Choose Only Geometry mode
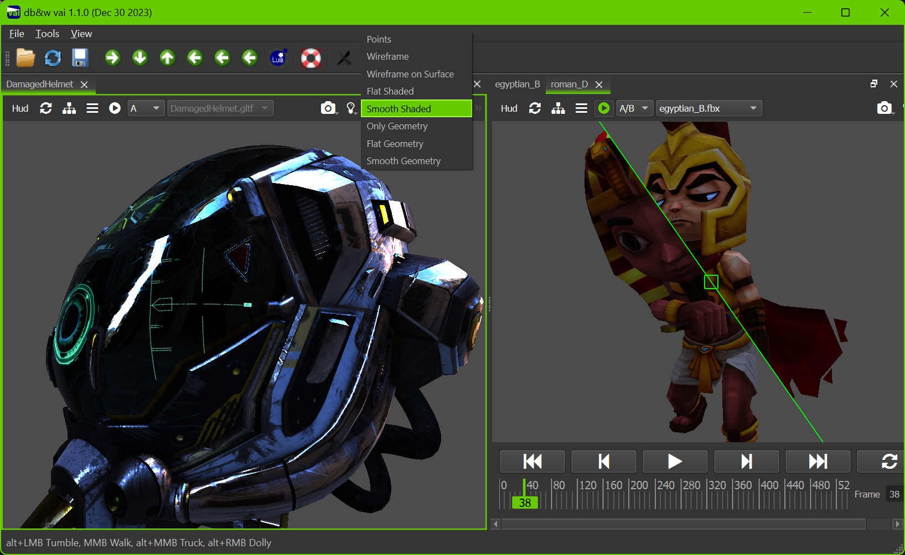This screenshot has height=555, width=905. [417, 126]
